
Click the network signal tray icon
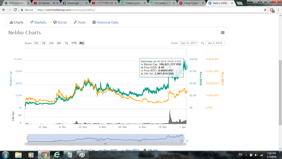coord(261,155)
